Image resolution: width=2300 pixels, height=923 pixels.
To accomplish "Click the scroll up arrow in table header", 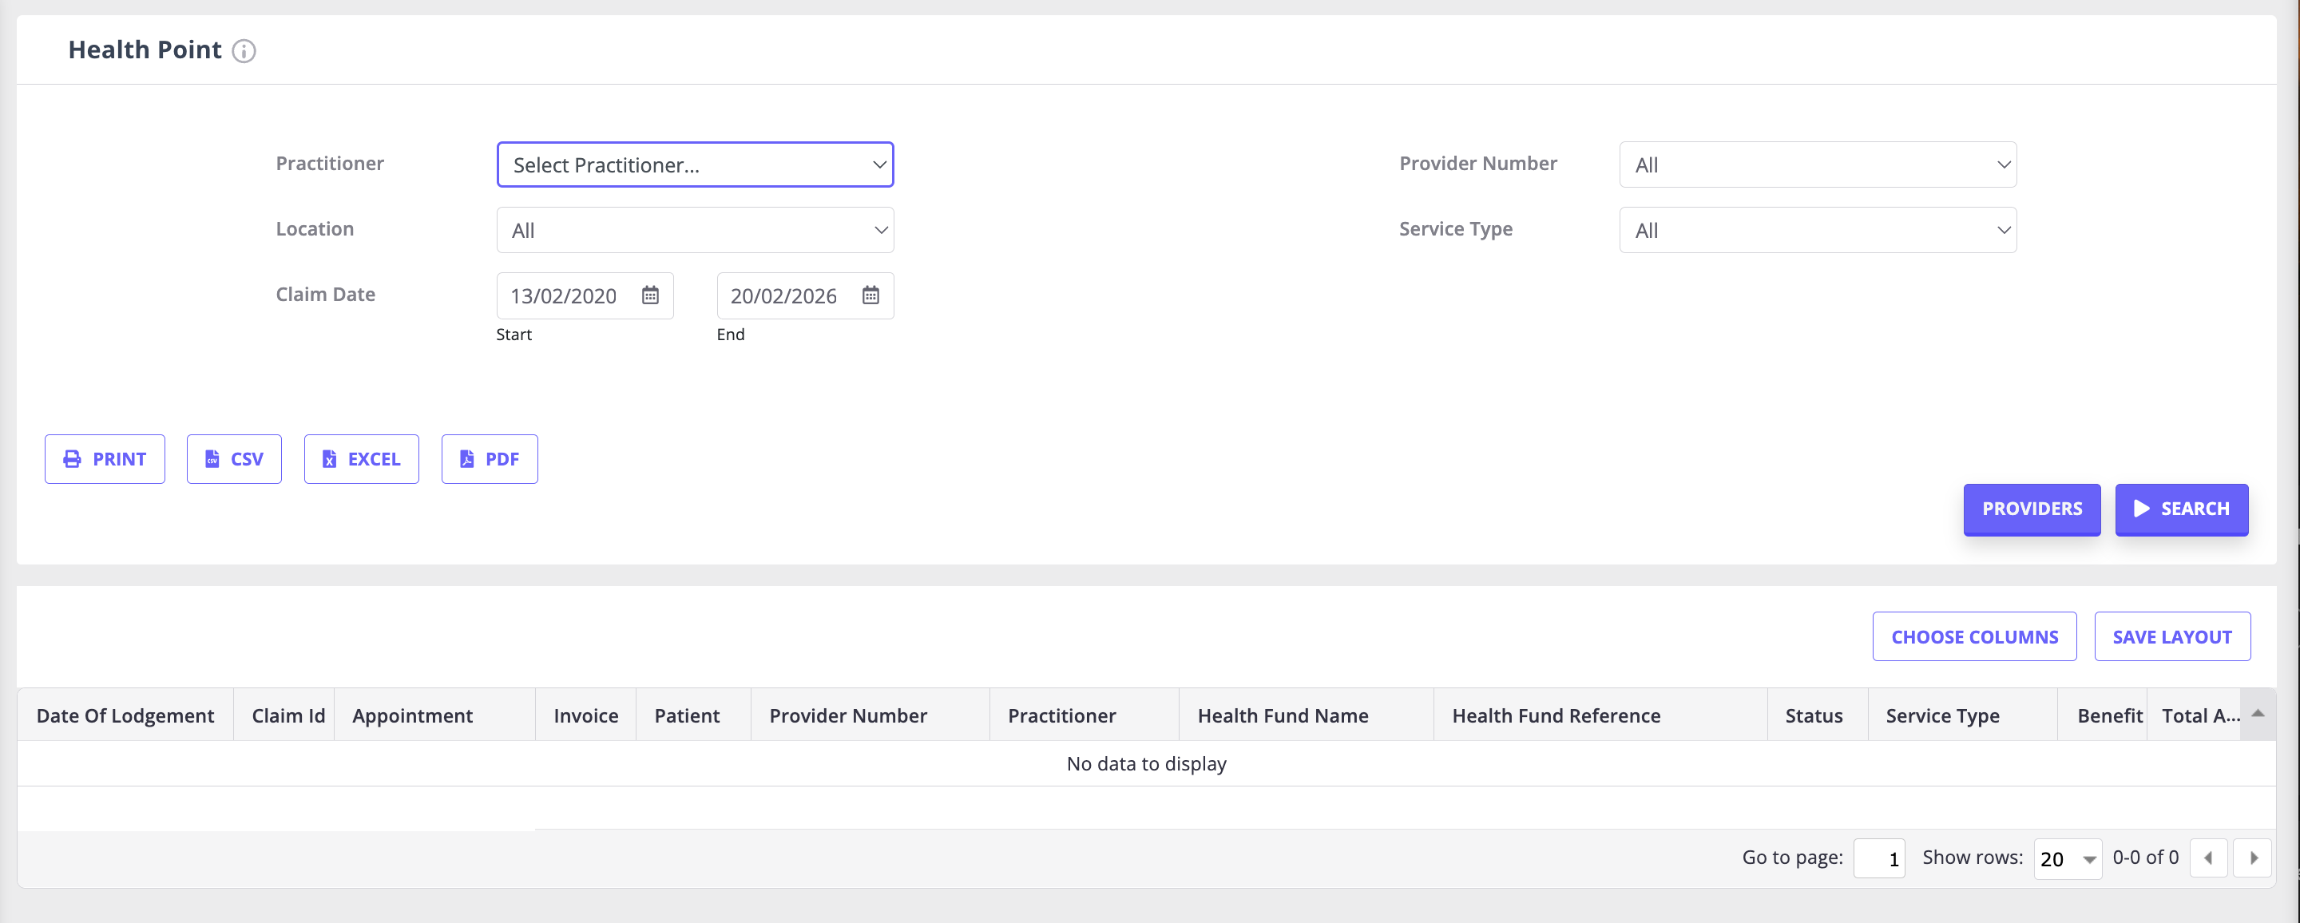I will 2257,713.
